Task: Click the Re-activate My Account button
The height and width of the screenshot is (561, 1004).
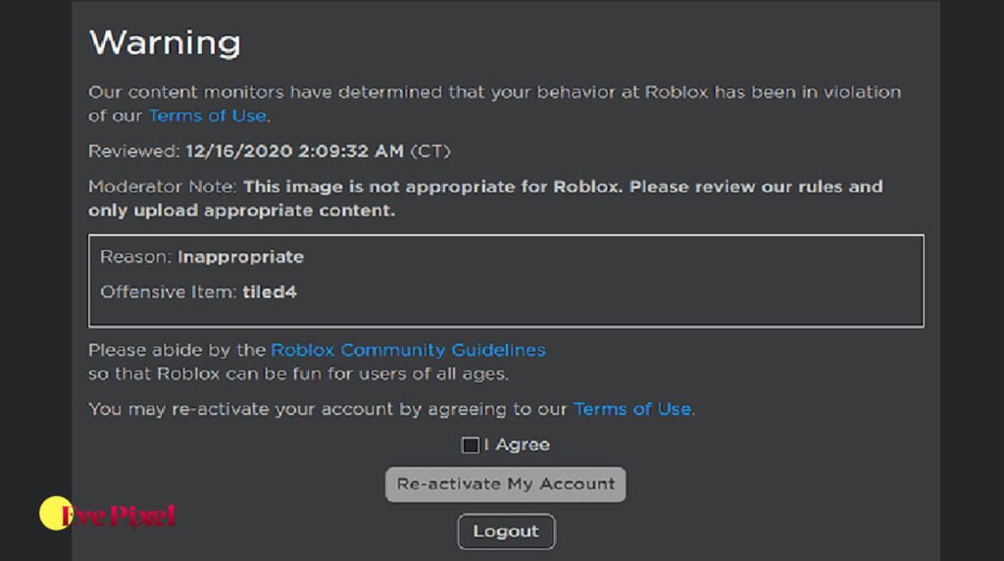Action: point(505,484)
